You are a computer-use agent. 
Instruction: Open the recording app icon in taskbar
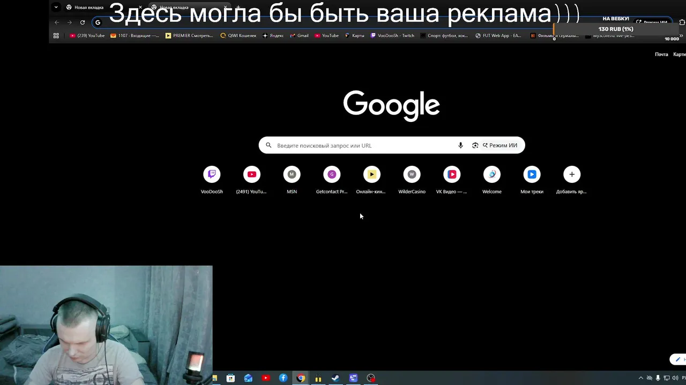(x=371, y=378)
